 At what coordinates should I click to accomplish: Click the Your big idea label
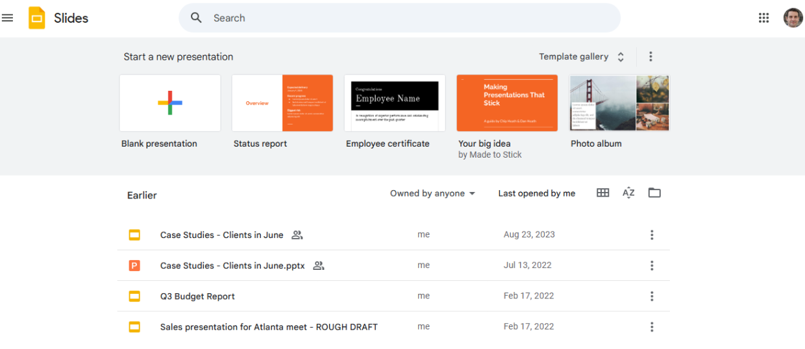tap(484, 143)
